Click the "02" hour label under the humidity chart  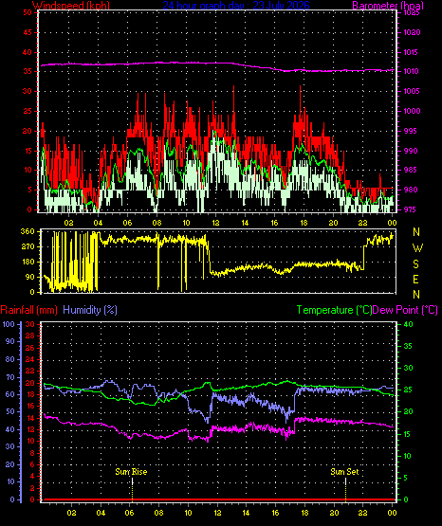[x=71, y=513]
